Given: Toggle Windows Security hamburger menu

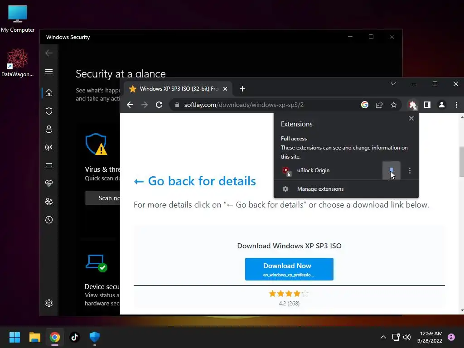Looking at the screenshot, I should [x=49, y=71].
